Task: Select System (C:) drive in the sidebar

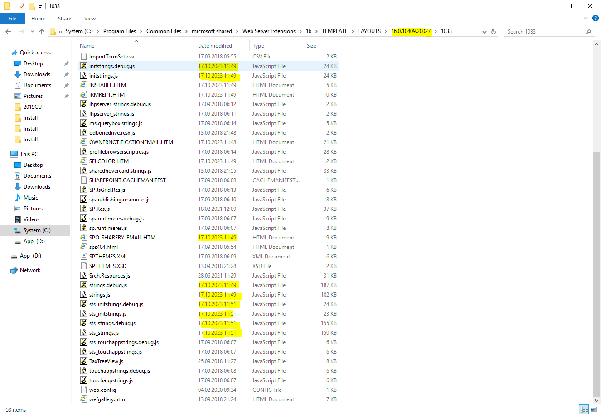Action: pos(35,230)
